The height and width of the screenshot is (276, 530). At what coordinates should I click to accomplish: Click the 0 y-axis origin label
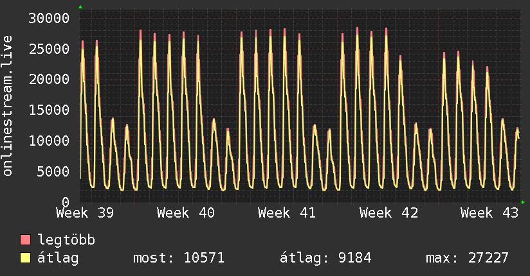click(66, 202)
